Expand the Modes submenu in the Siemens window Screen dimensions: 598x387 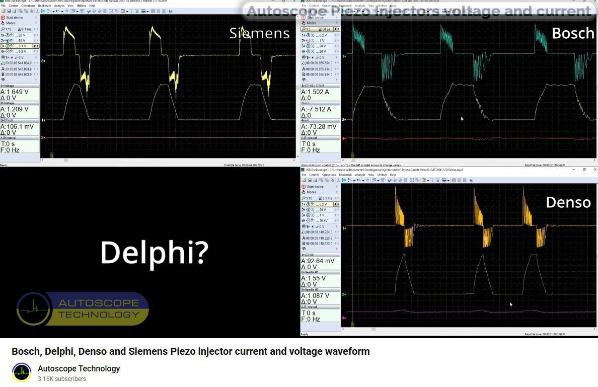36,23
